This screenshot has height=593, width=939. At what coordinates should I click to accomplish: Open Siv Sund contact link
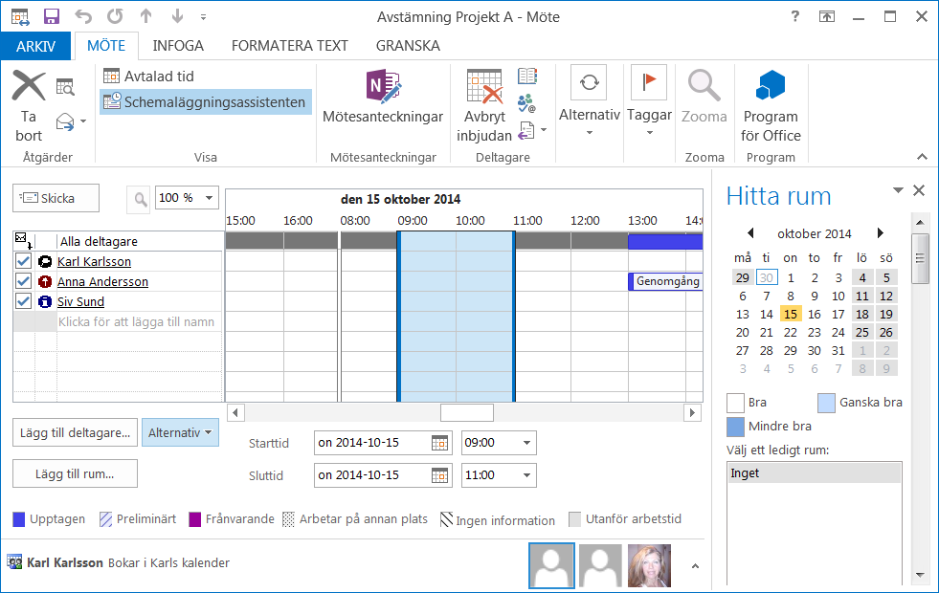(x=80, y=301)
